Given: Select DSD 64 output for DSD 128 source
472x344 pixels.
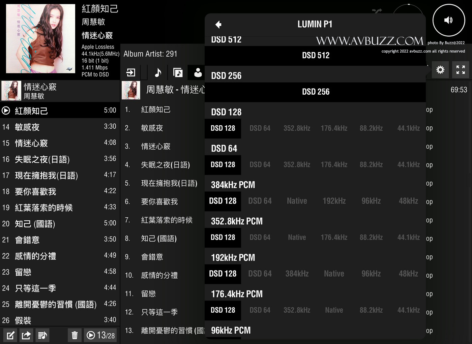Looking at the screenshot, I should point(260,128).
